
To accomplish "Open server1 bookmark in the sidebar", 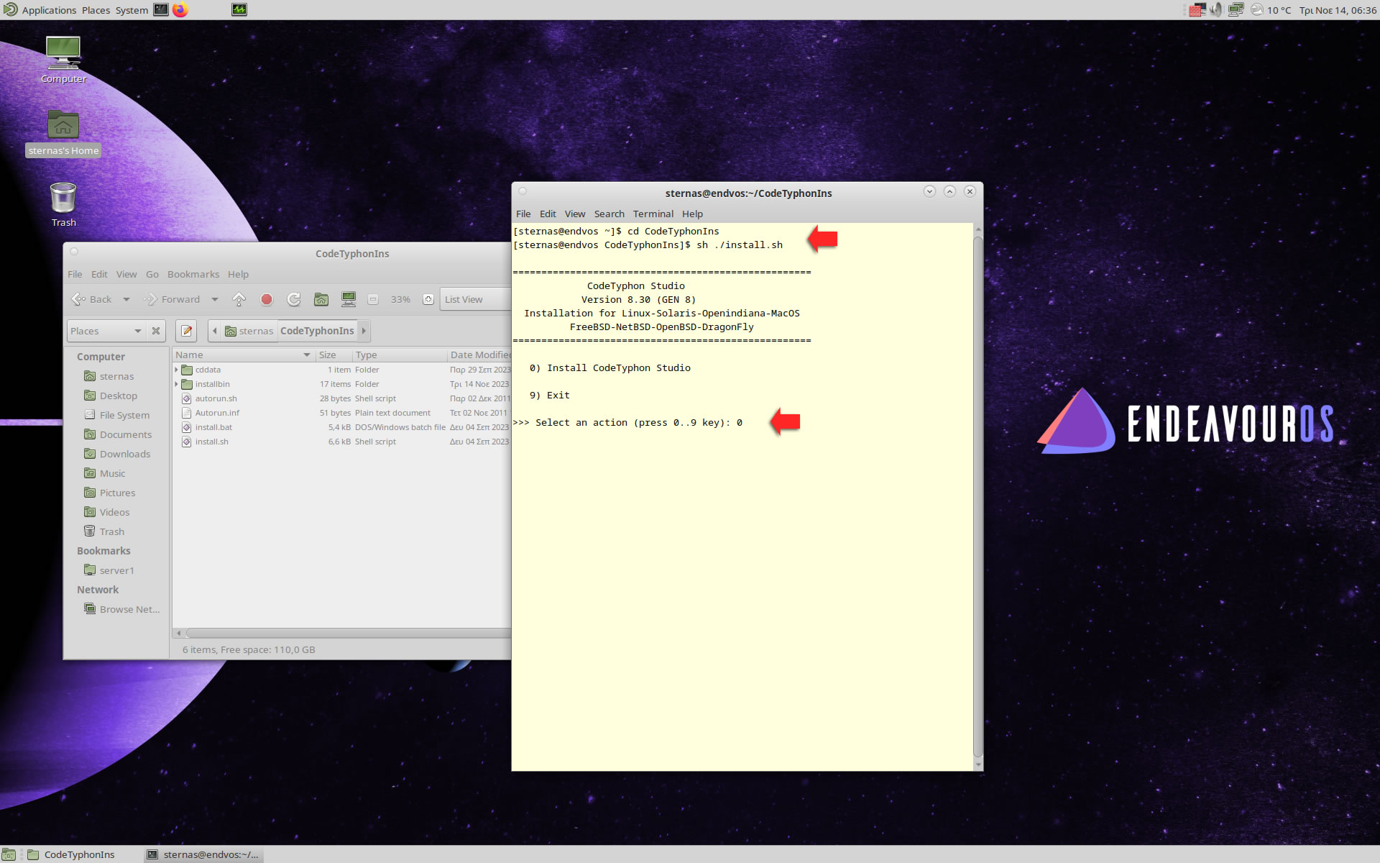I will pyautogui.click(x=116, y=570).
